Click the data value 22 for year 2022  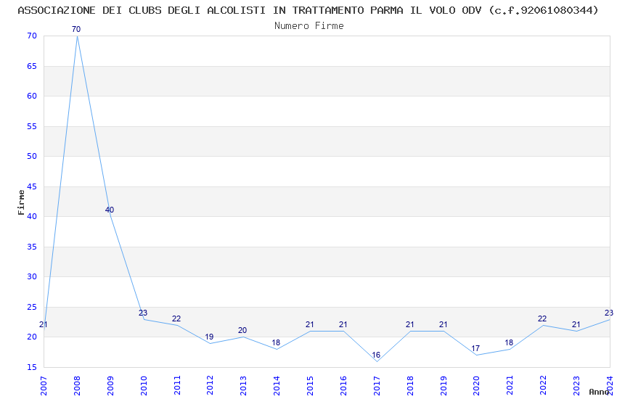(542, 318)
